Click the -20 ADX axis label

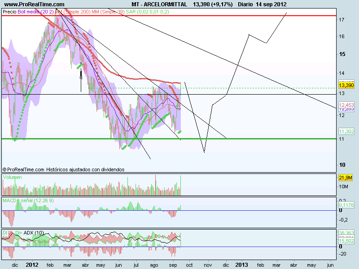click(342, 254)
